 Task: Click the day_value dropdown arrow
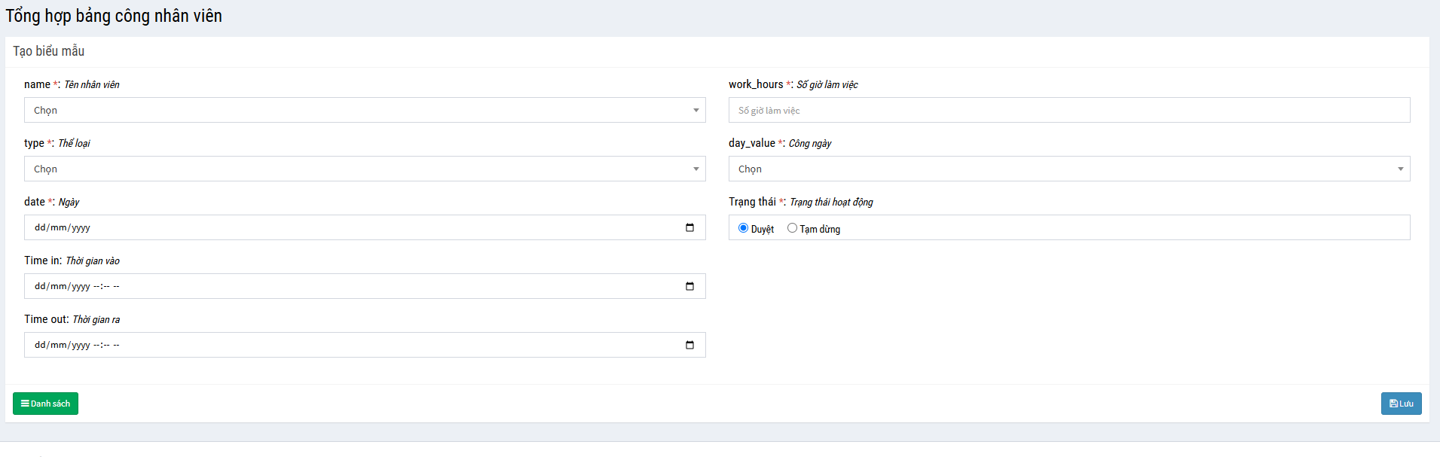coord(1401,169)
